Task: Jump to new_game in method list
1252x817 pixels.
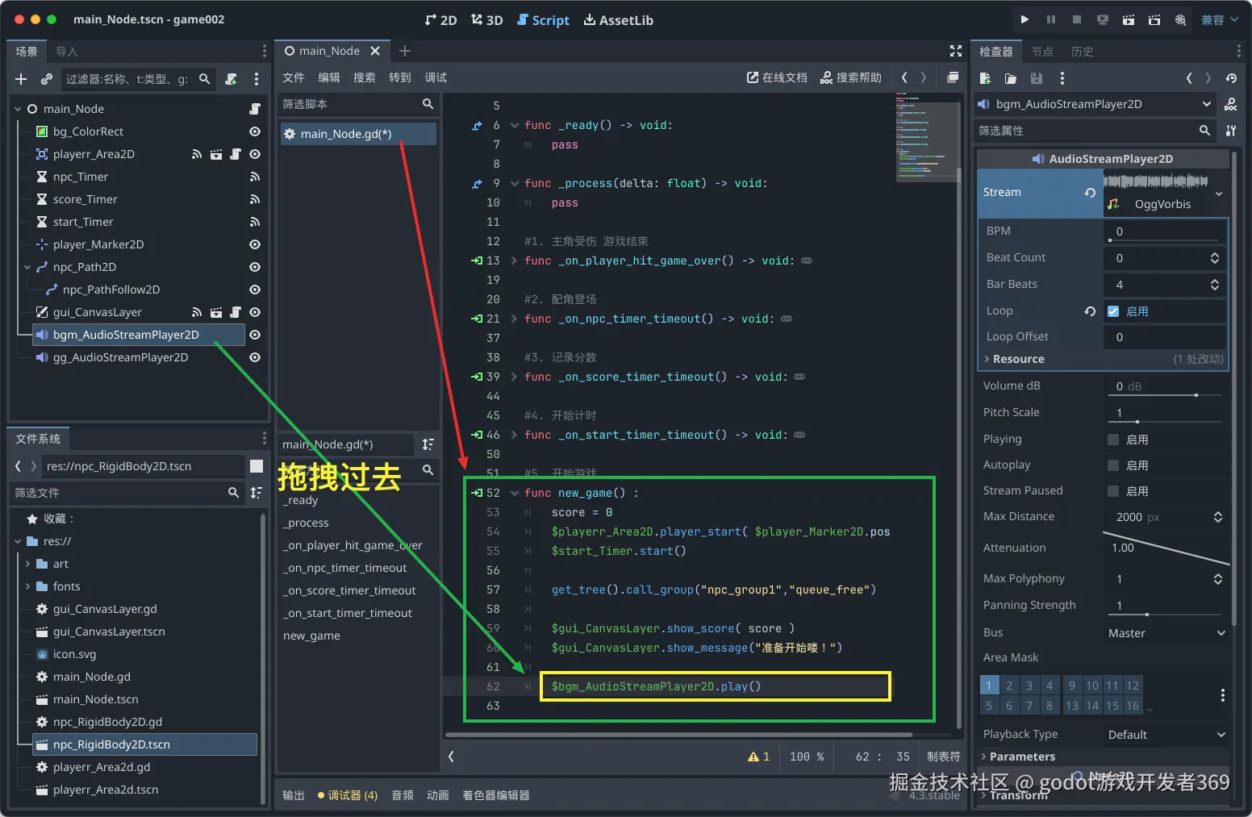Action: click(311, 636)
